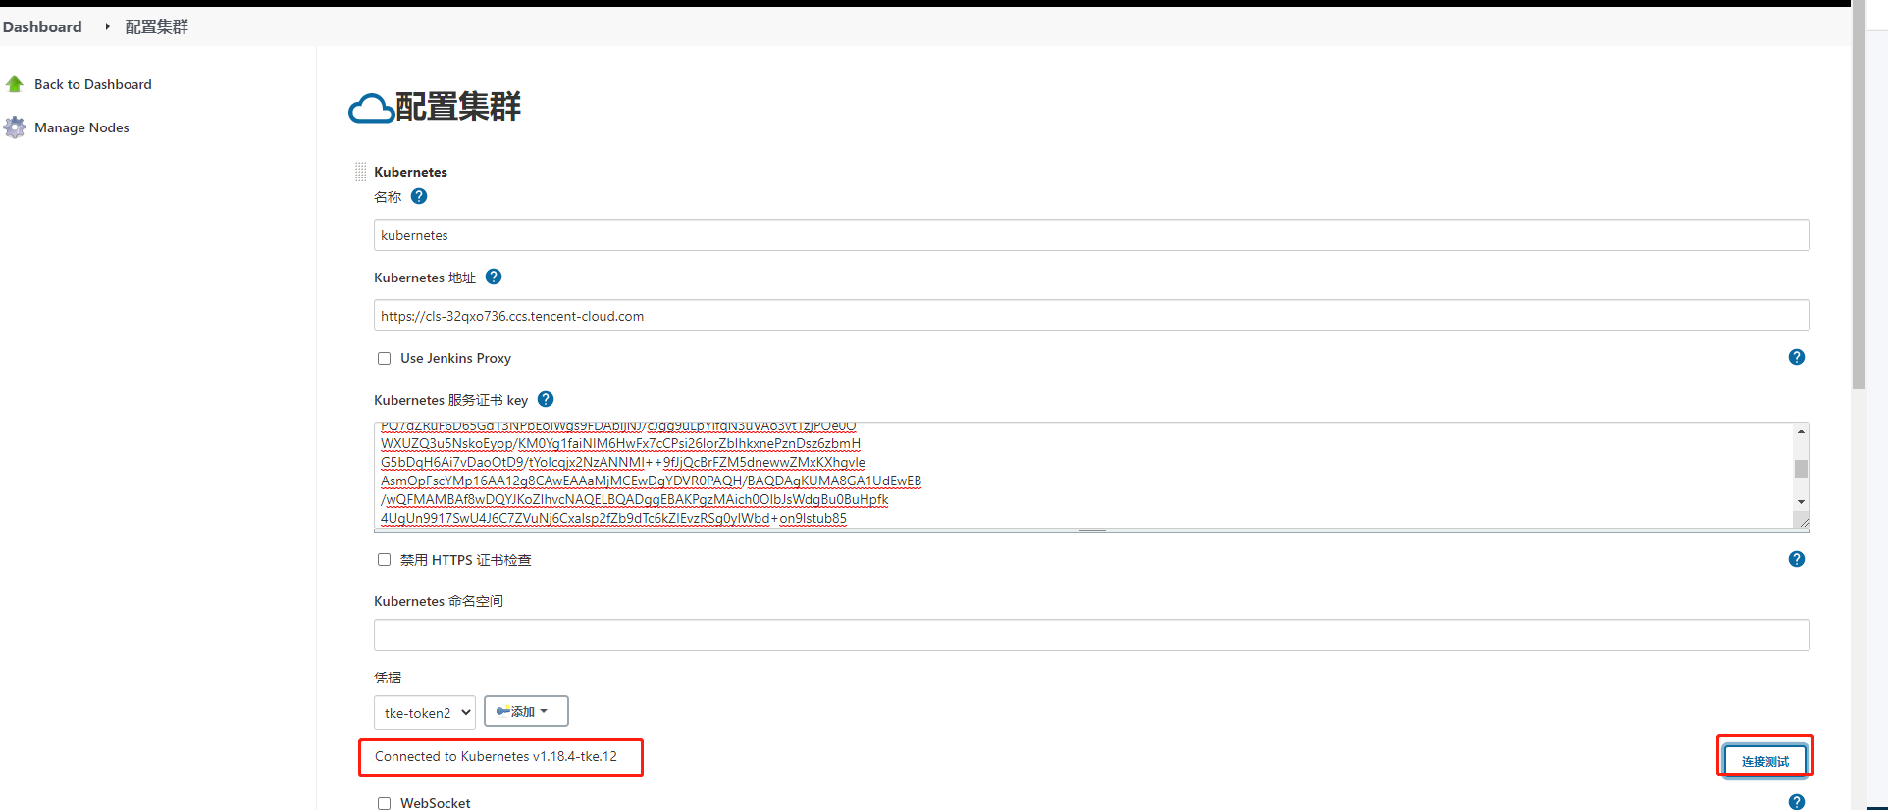Click the Kubernetes 命名空间 input field
The width and height of the screenshot is (1888, 810).
tap(1091, 635)
